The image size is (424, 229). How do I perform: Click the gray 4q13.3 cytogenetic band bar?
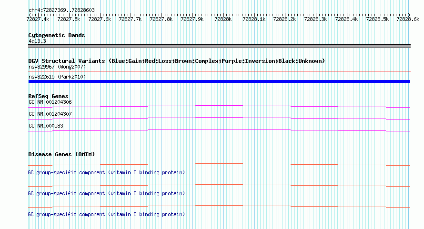[x=219, y=46]
